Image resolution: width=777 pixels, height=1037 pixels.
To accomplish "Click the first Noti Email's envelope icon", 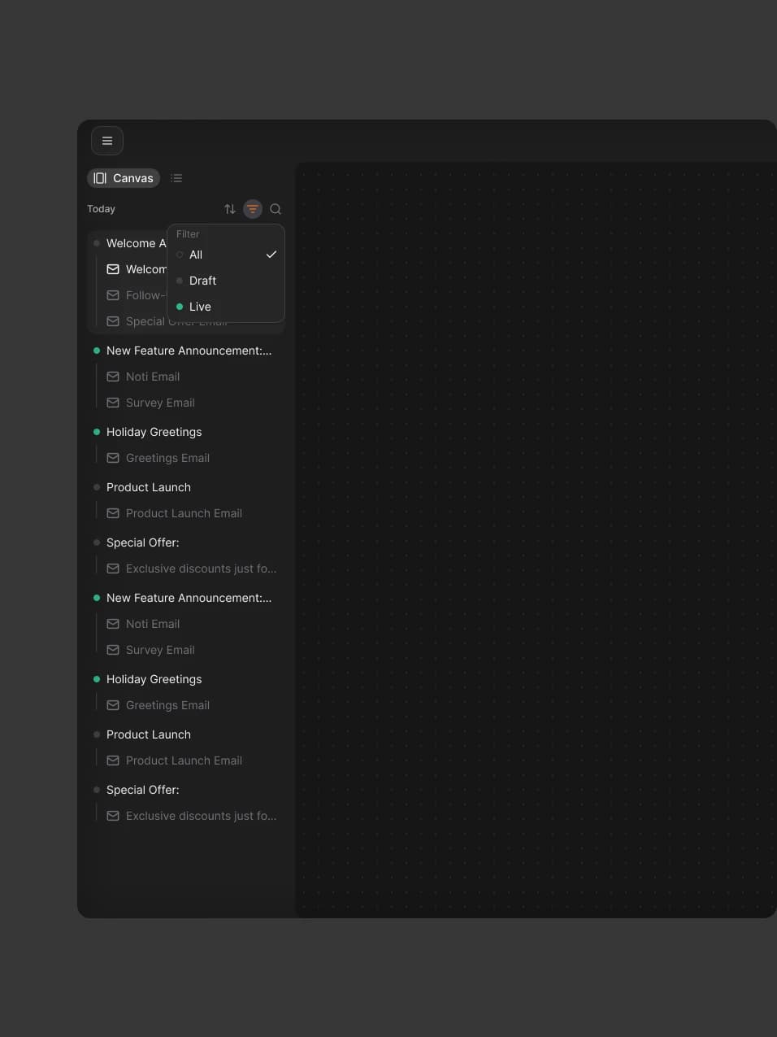I will 113,377.
